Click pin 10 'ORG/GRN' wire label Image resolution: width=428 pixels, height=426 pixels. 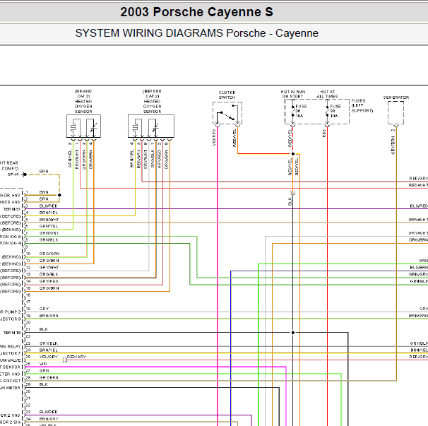tap(49, 254)
